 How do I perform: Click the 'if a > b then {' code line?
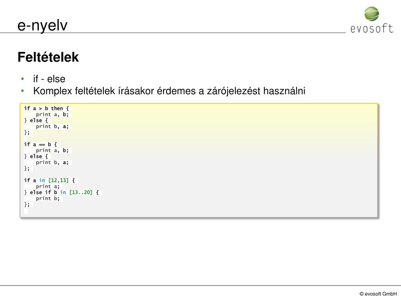[x=47, y=109]
